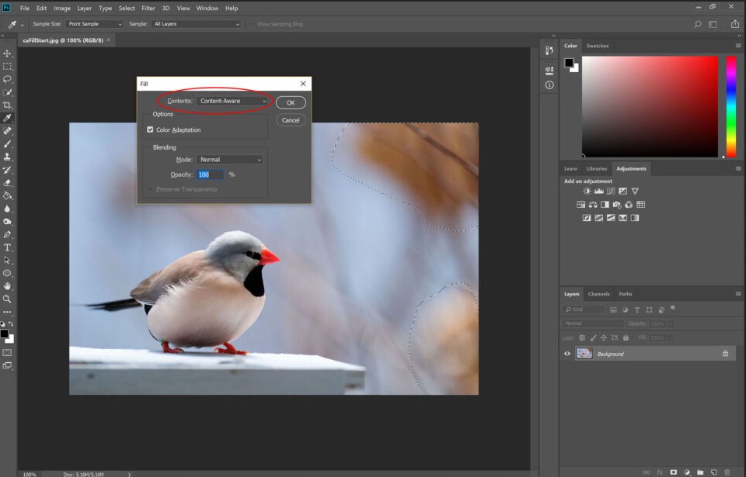This screenshot has width=746, height=477.
Task: Open the blending Mode dropdown
Action: tap(229, 160)
